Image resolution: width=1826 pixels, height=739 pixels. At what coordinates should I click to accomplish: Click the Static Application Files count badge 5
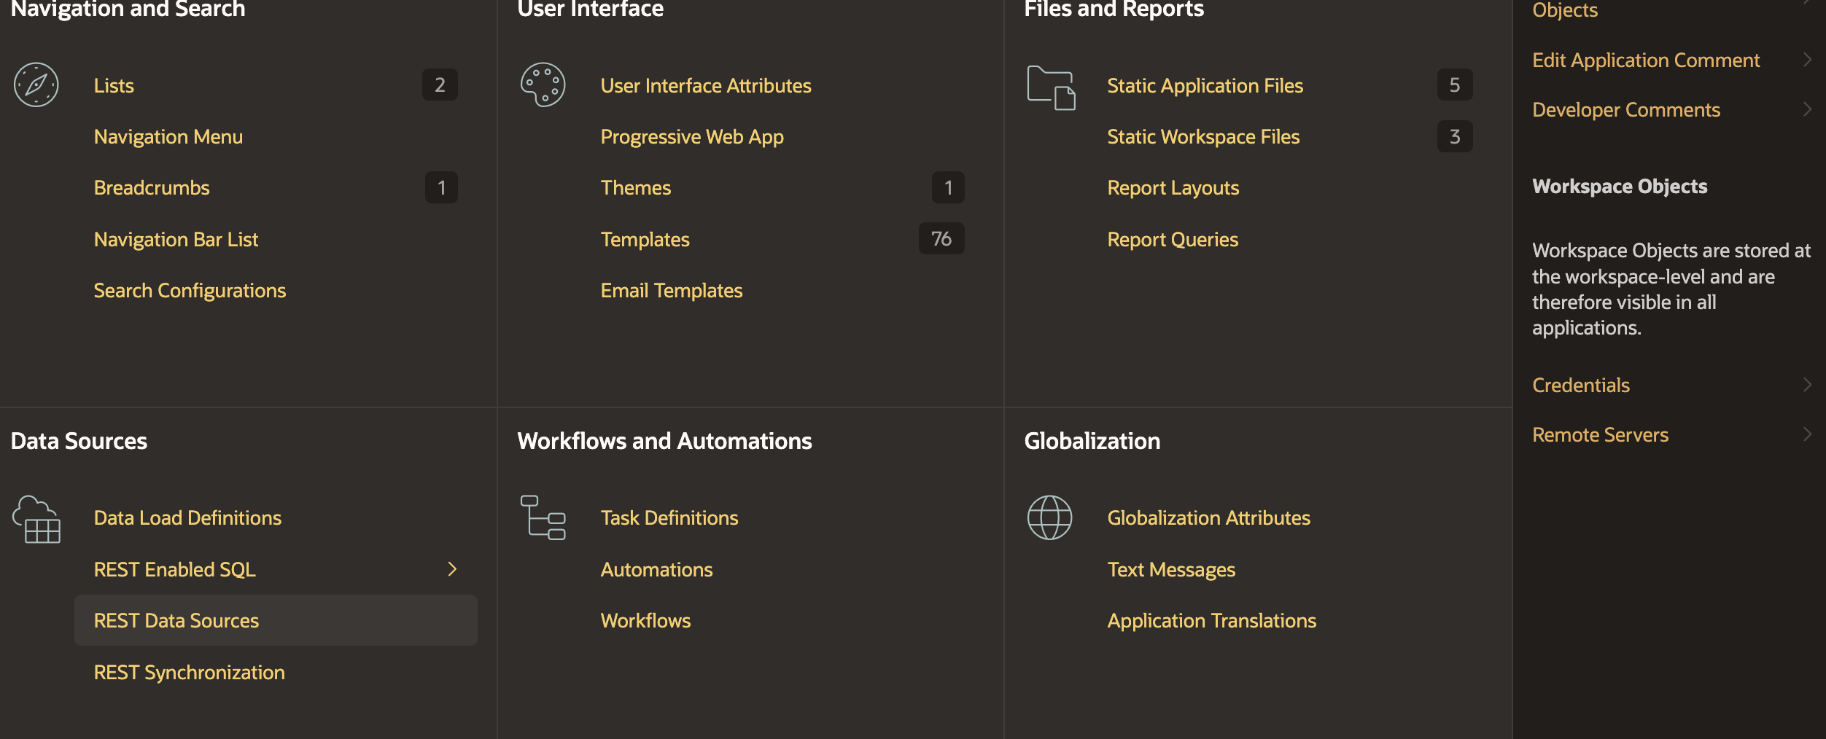(1454, 85)
